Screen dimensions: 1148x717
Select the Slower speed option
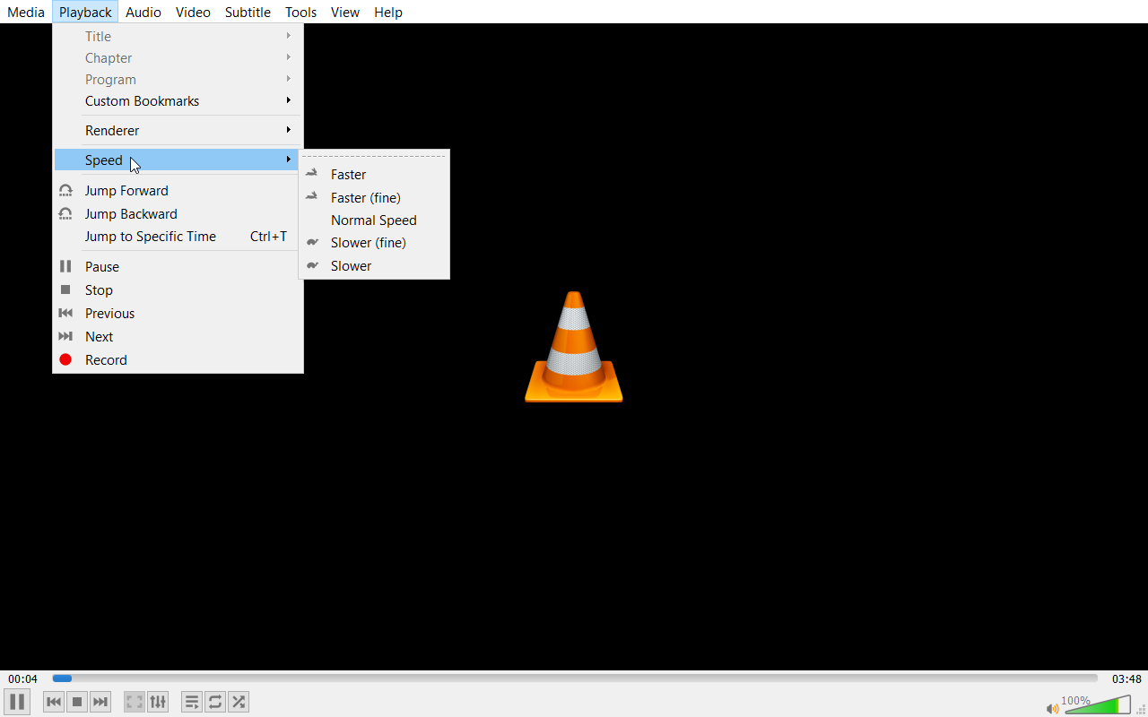pyautogui.click(x=374, y=266)
